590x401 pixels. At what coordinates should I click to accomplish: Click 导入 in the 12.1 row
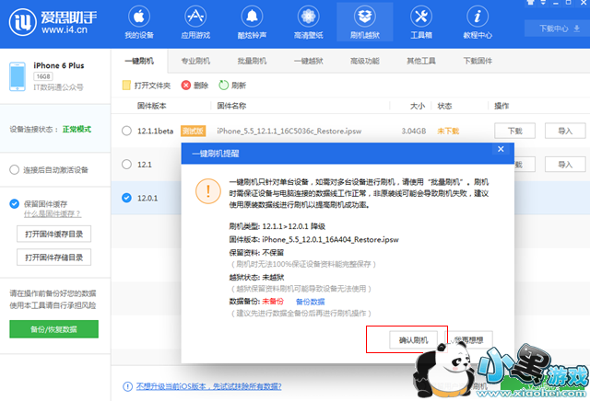click(565, 164)
